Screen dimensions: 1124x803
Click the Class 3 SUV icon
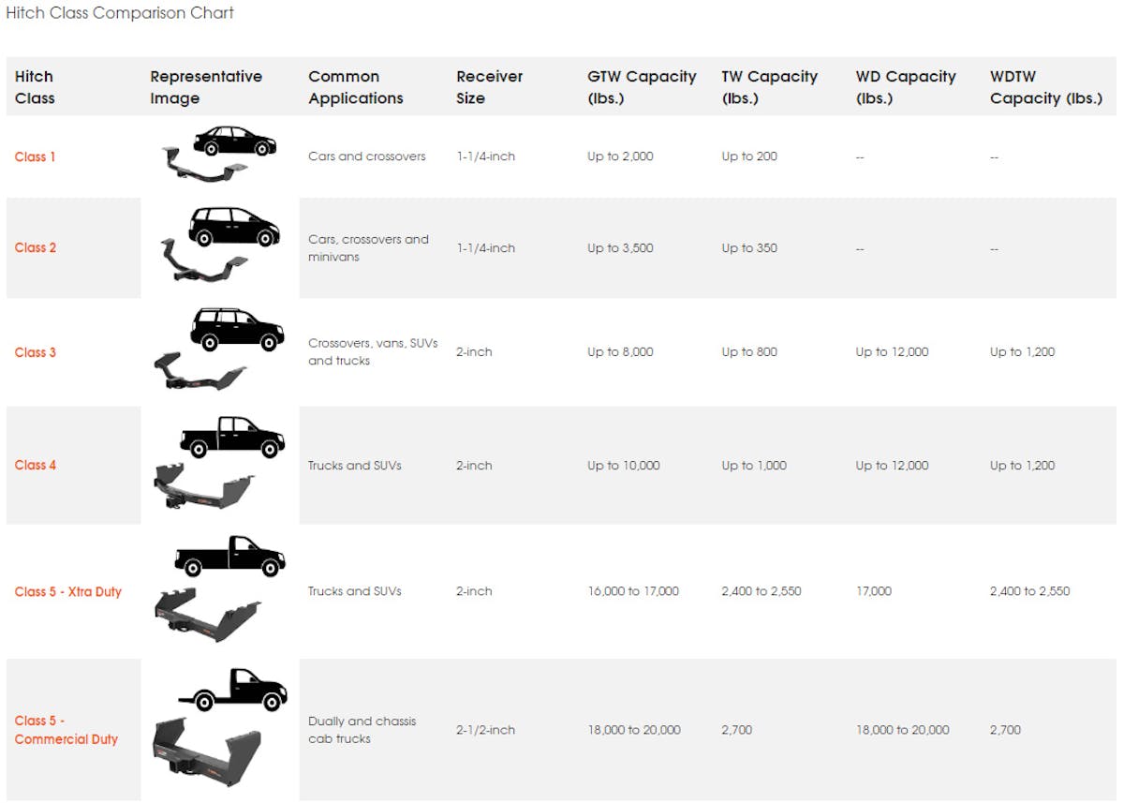click(x=237, y=330)
